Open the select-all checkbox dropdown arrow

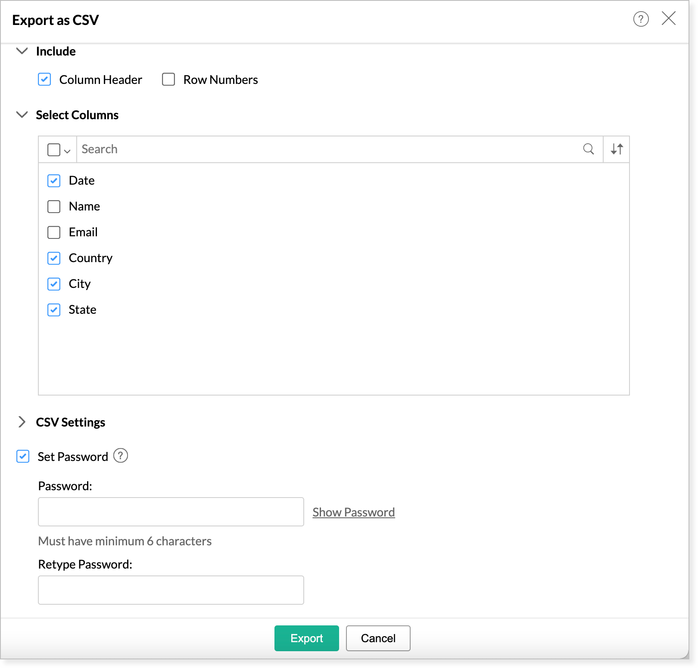(67, 151)
